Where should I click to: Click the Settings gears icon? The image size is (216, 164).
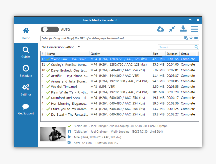(26, 87)
